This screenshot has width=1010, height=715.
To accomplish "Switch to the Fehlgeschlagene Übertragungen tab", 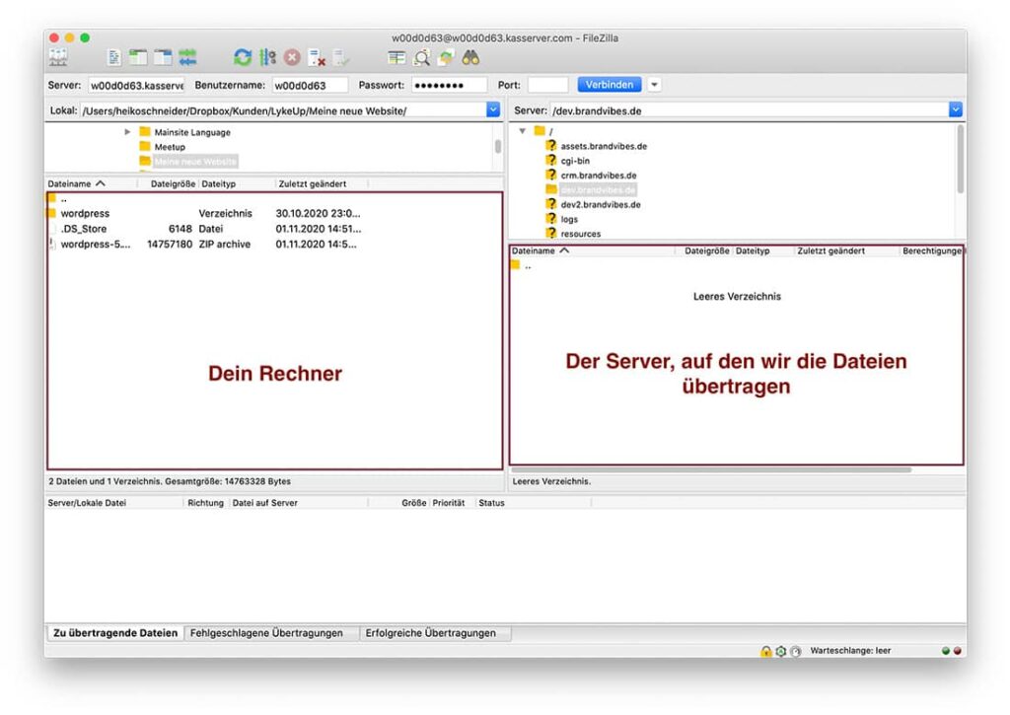I will coord(268,633).
